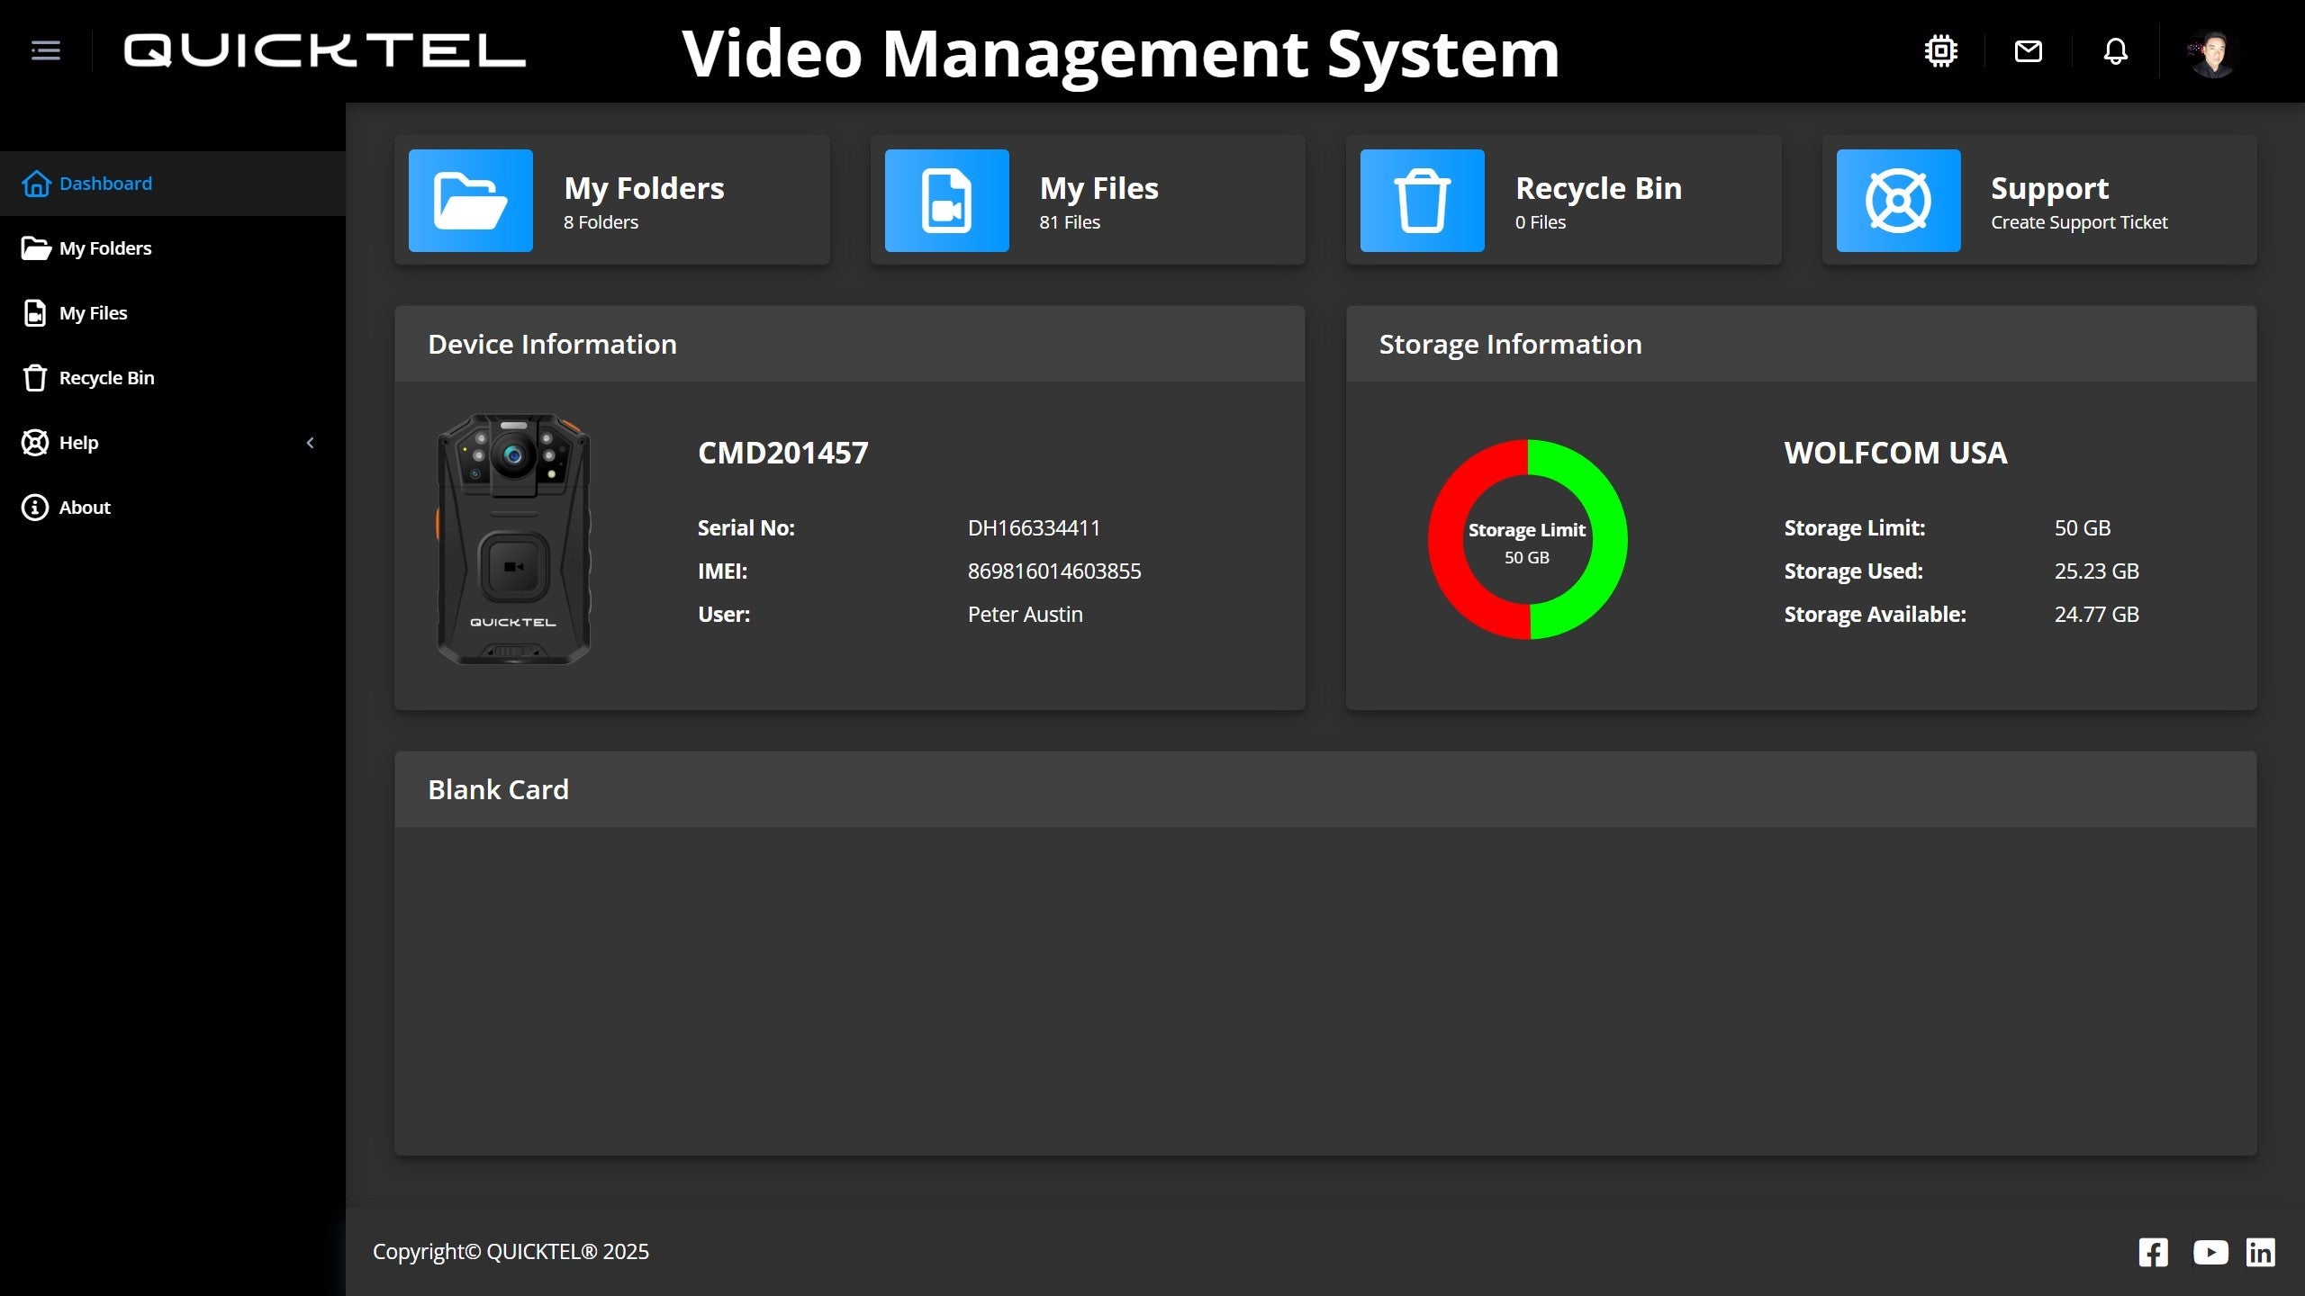
Task: Open My Folders in the sidebar
Action: 104,248
